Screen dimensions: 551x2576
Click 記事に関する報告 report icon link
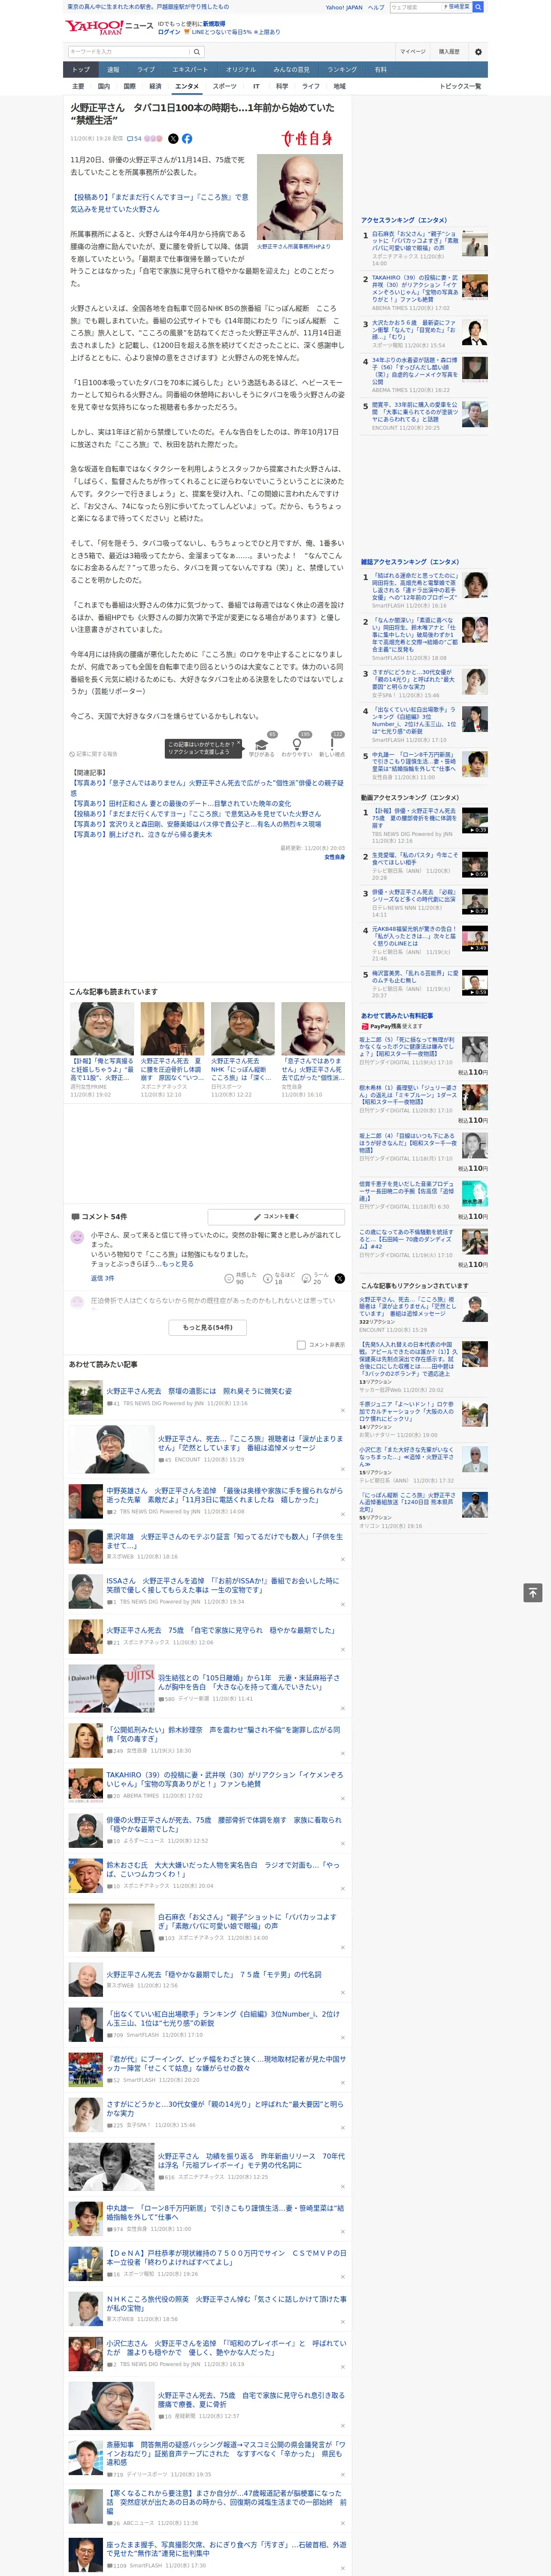93,754
